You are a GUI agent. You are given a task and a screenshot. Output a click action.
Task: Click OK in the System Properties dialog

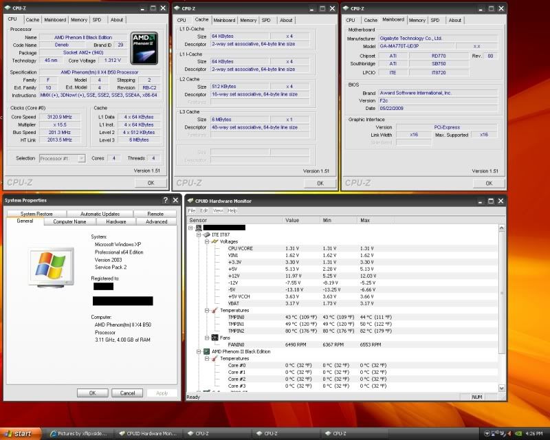(x=93, y=393)
